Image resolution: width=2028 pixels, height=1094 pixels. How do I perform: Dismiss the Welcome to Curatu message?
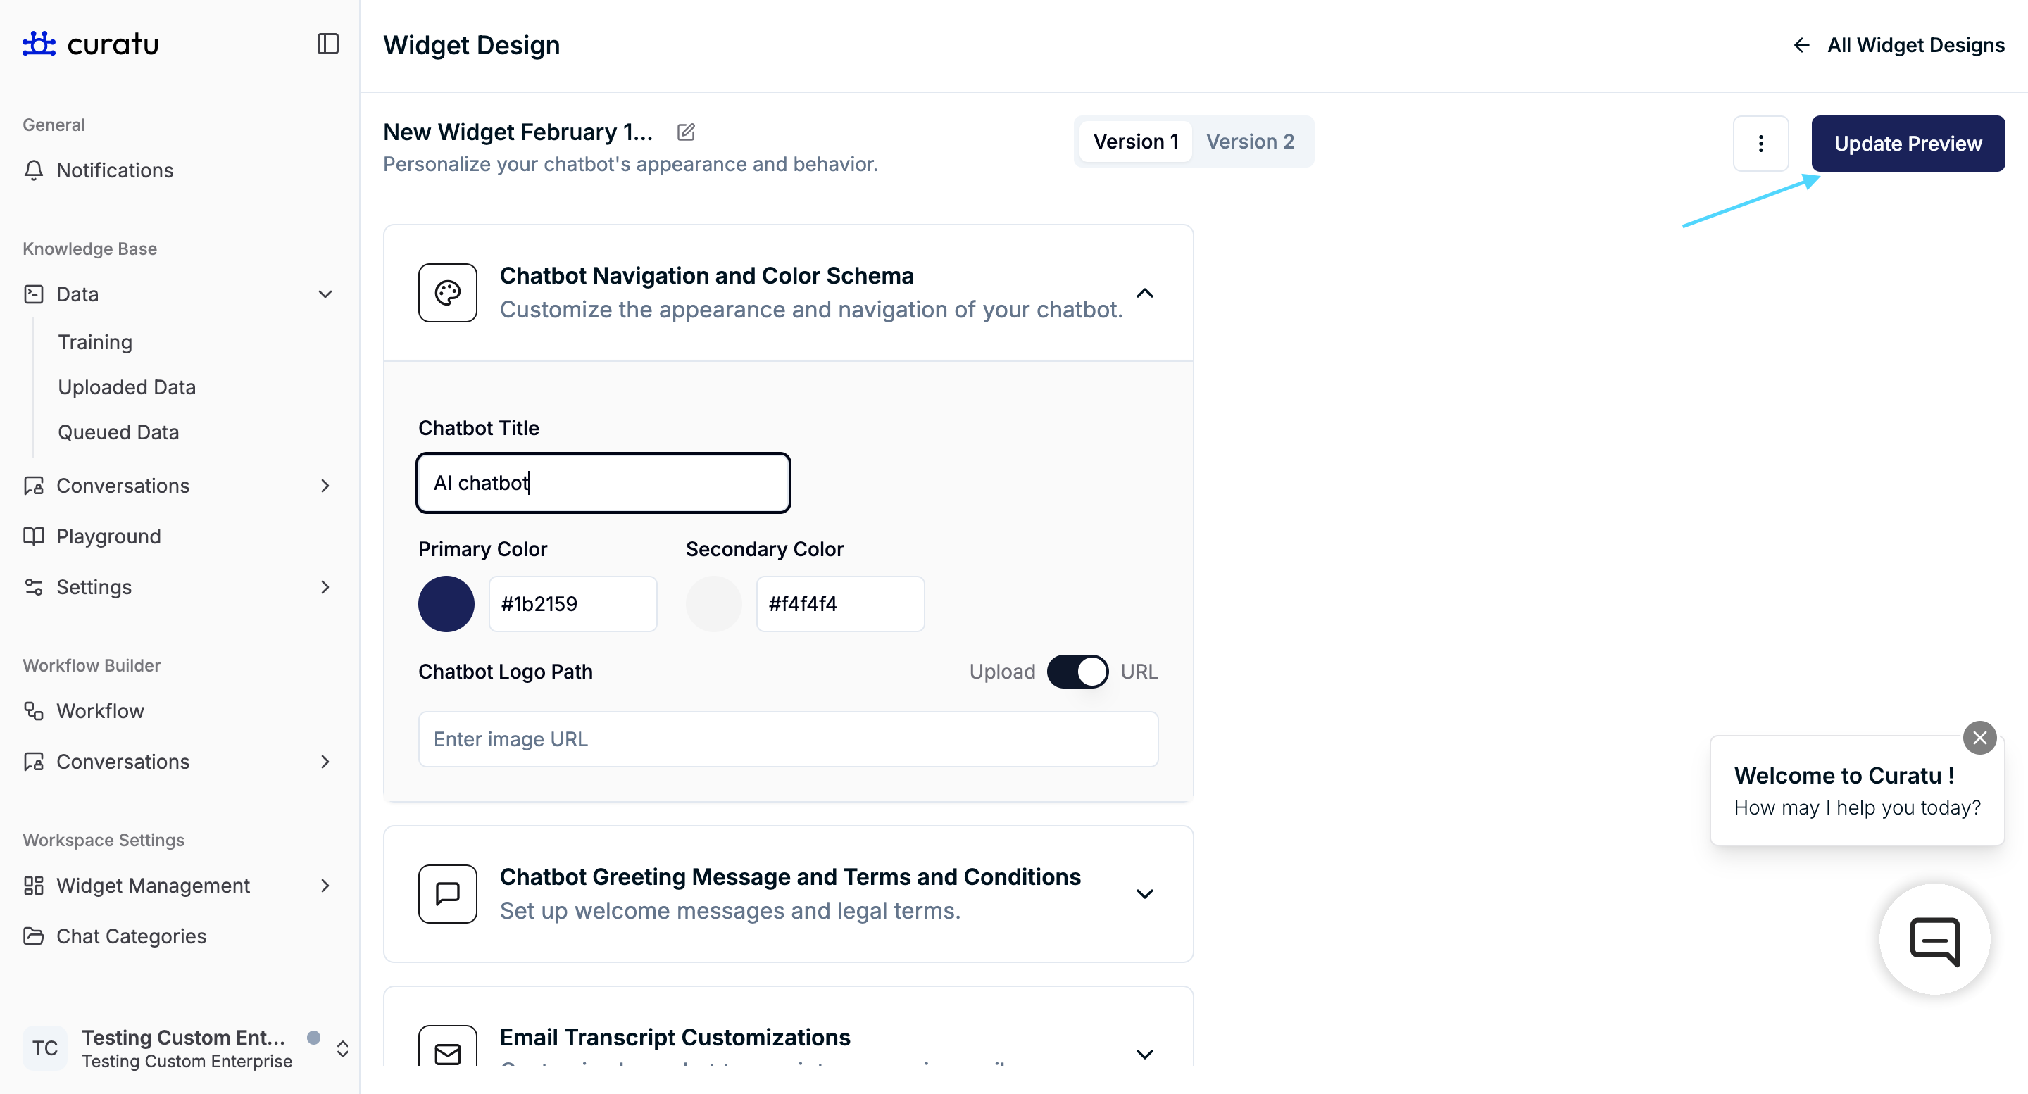[x=1981, y=738]
